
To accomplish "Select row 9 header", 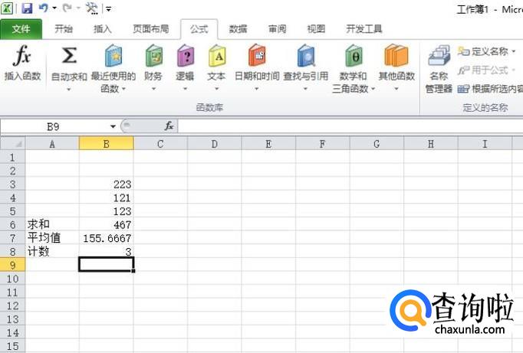I will [13, 265].
